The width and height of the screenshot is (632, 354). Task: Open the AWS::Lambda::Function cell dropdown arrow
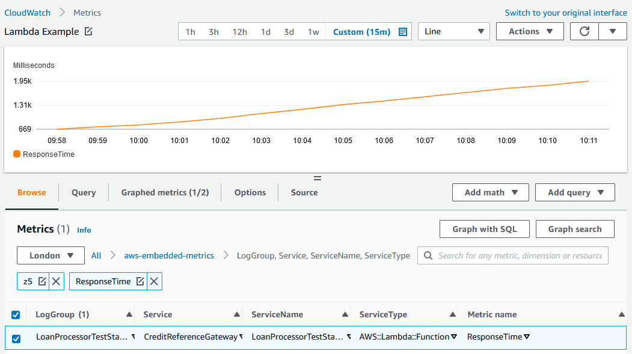(454, 337)
